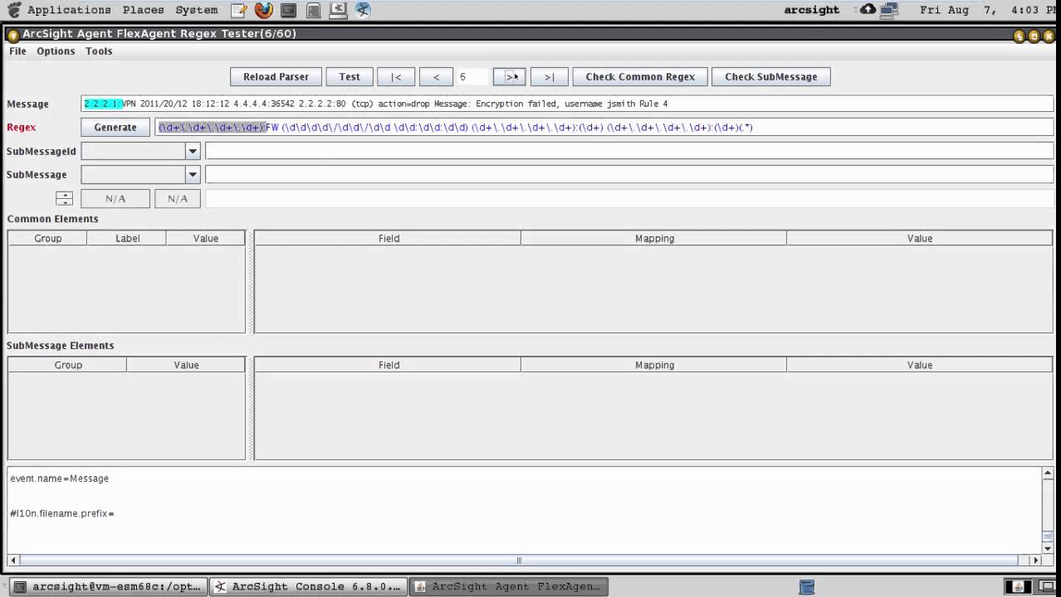This screenshot has height=597, width=1061.
Task: Click the SubMessage text field
Action: 629,174
